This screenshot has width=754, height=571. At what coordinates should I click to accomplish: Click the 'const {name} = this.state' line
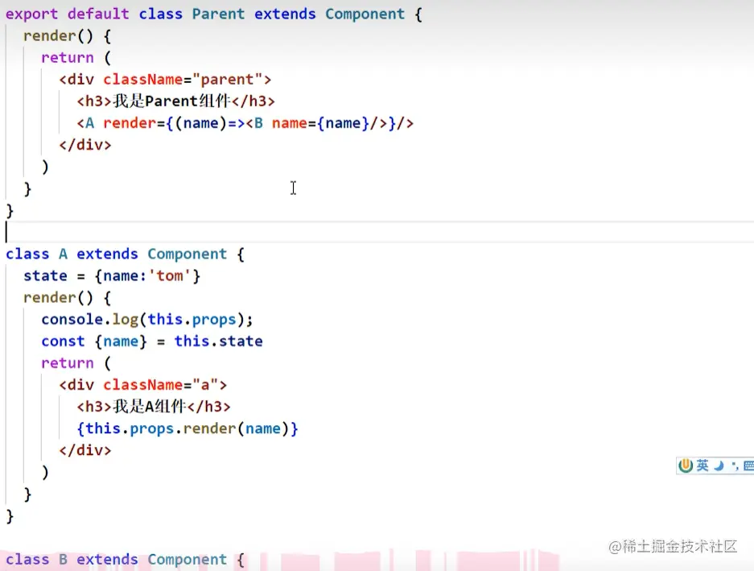click(152, 341)
